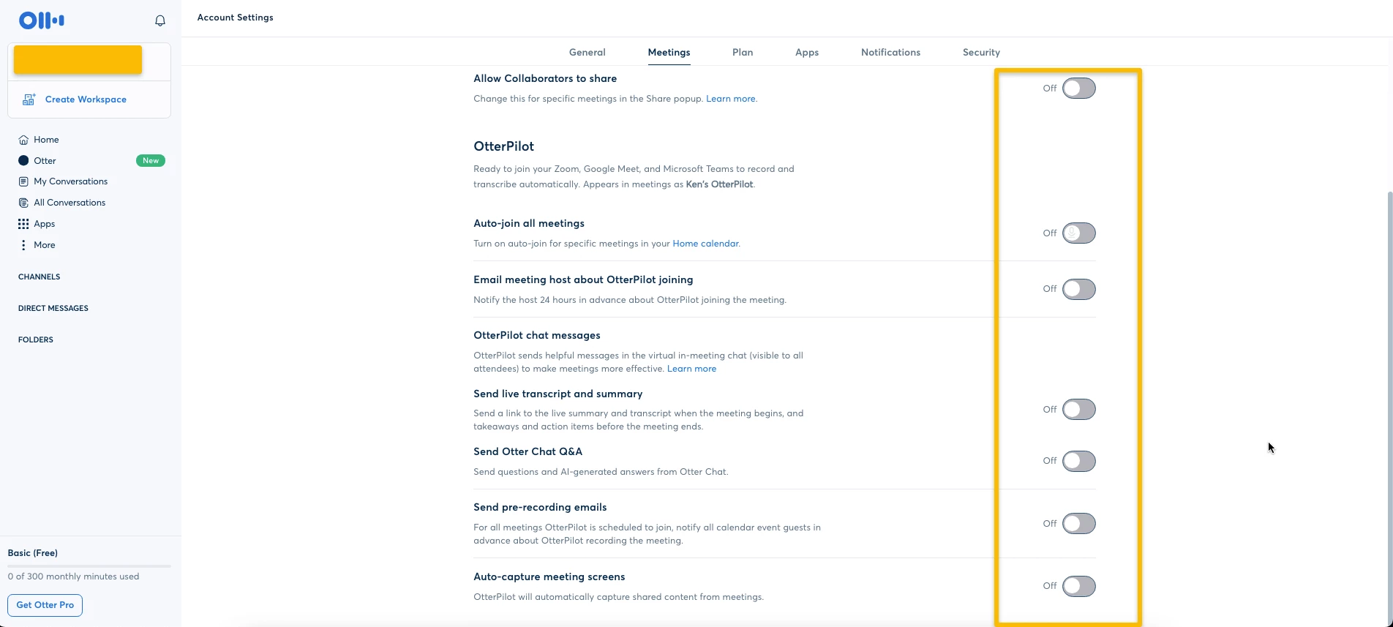Screen dimensions: 1393x627
Task: Click the 'OtterPilot chat messages' heading
Action: [536, 336]
